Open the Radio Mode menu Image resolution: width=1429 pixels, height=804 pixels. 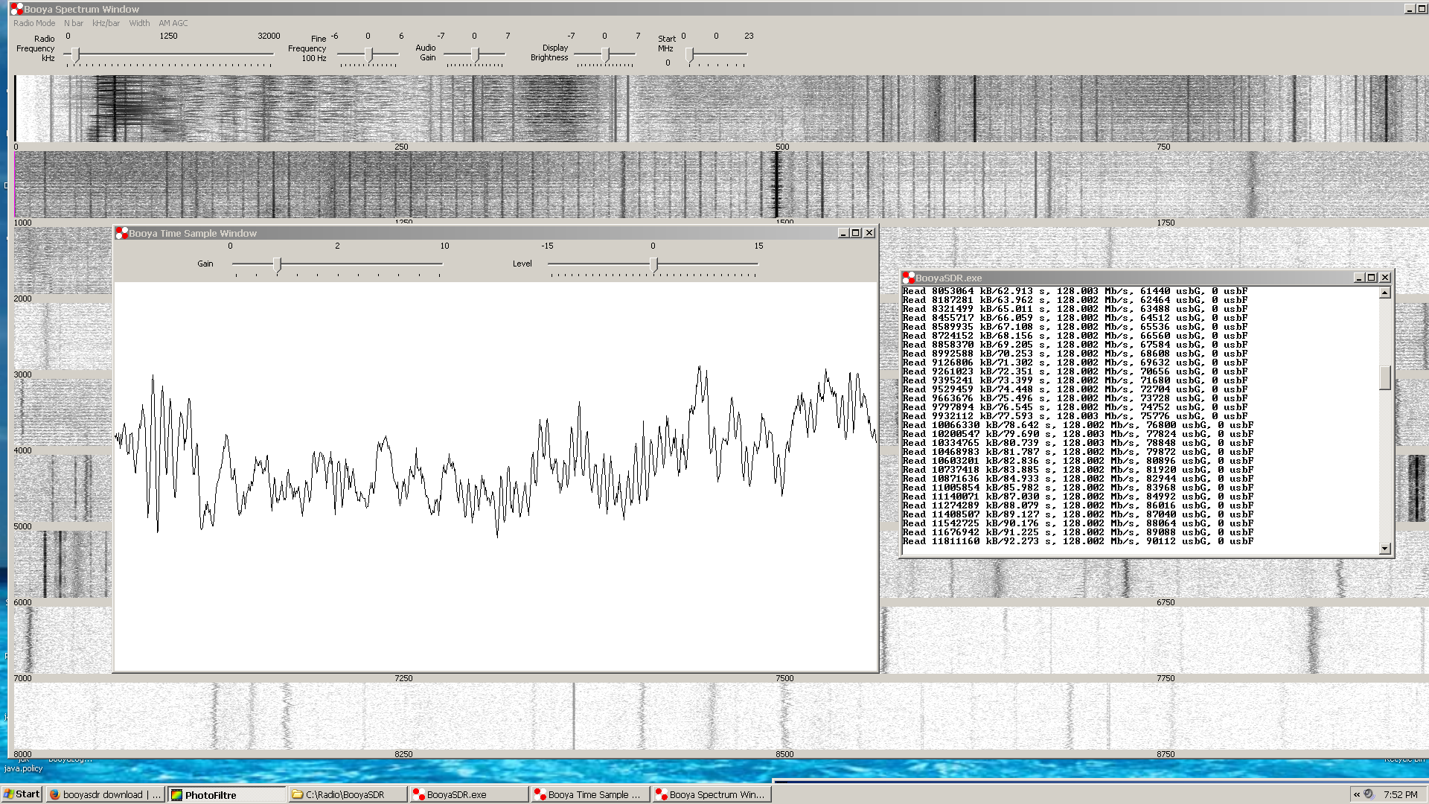pyautogui.click(x=34, y=23)
